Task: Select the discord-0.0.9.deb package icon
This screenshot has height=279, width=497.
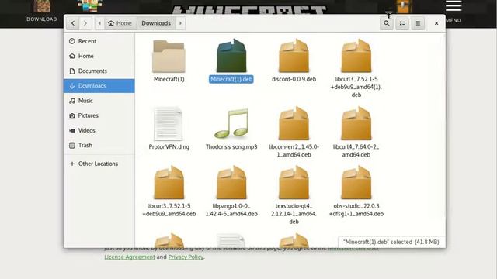Action: coord(294,56)
